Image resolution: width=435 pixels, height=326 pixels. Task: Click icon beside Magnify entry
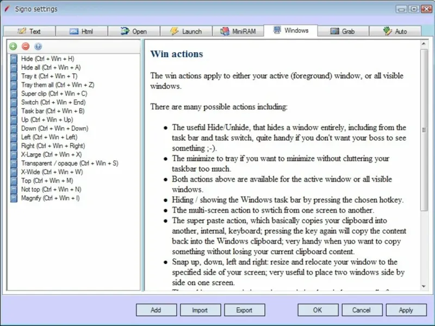14,198
